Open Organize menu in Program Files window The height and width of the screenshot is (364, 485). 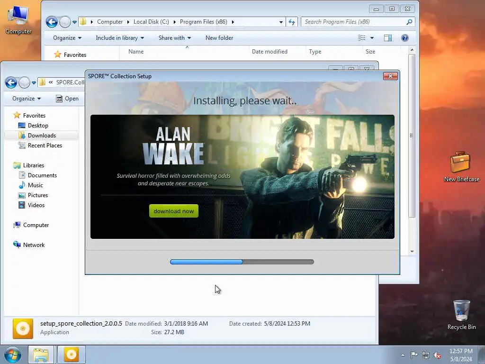tap(67, 38)
